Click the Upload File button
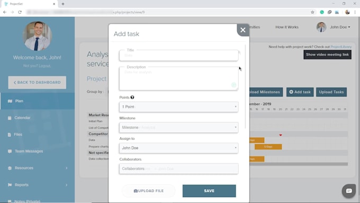This screenshot has height=203, width=360. pos(149,191)
